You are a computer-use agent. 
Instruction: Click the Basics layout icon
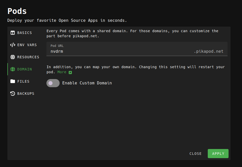(13, 33)
